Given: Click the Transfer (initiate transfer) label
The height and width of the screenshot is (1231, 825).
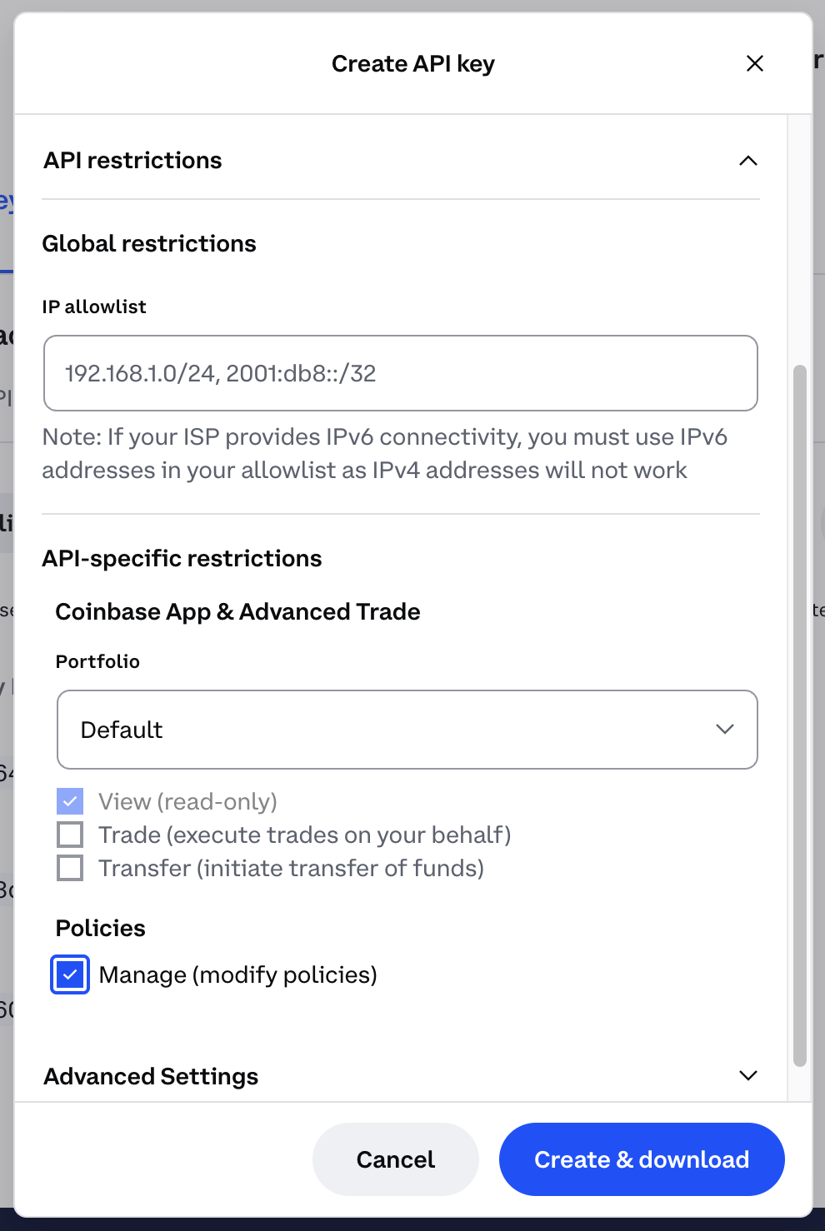Looking at the screenshot, I should point(292,868).
